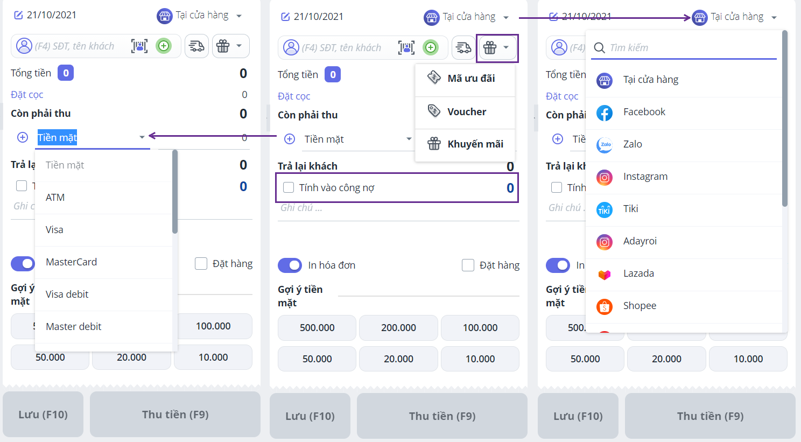Screen dimensions: 801x442
Task: Choose the Tiki marketplace icon
Action: [x=605, y=209]
